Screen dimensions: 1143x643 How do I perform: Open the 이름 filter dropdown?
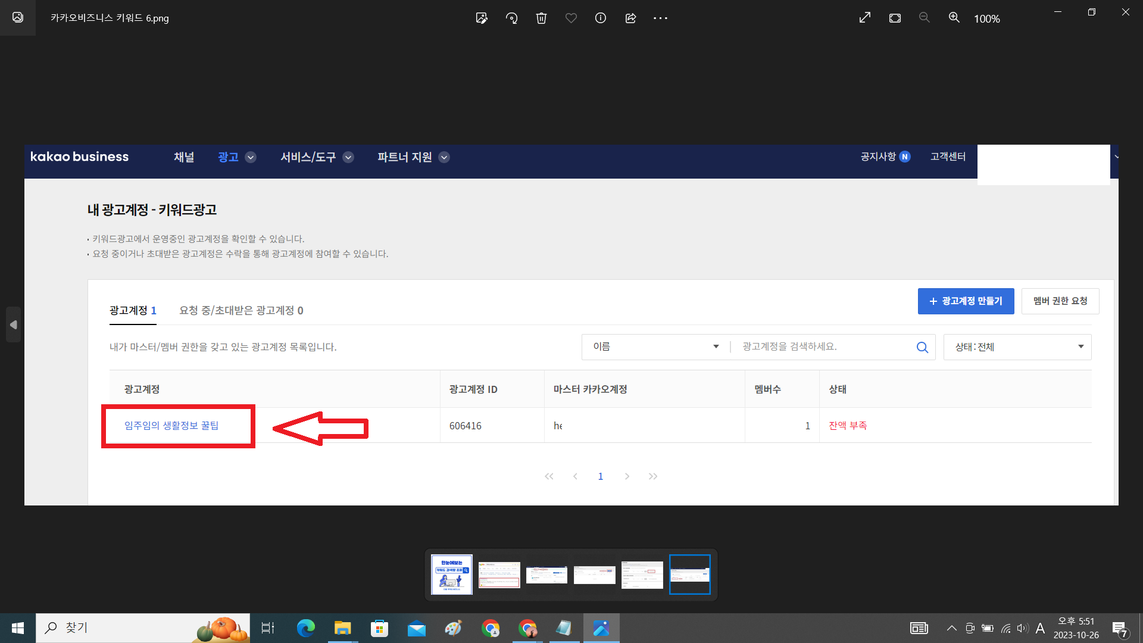[x=654, y=347]
